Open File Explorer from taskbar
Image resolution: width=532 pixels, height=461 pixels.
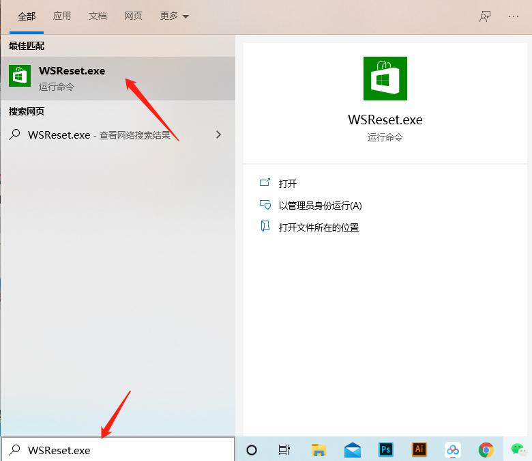[319, 450]
